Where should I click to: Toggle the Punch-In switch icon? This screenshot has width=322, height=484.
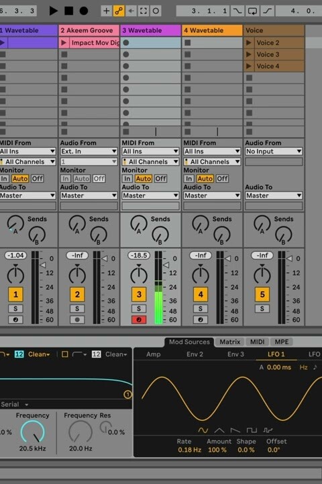237,11
